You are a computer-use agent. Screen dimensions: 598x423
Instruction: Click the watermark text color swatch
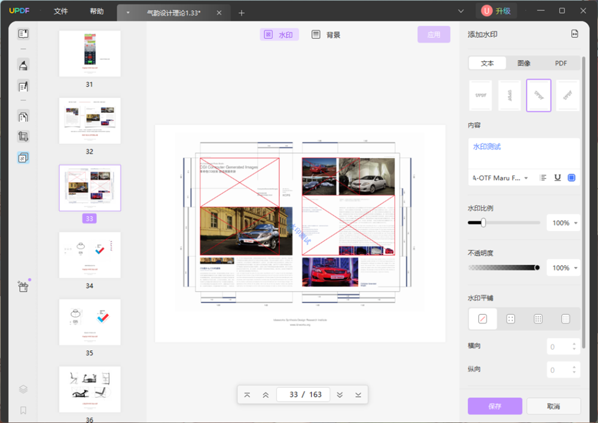571,177
